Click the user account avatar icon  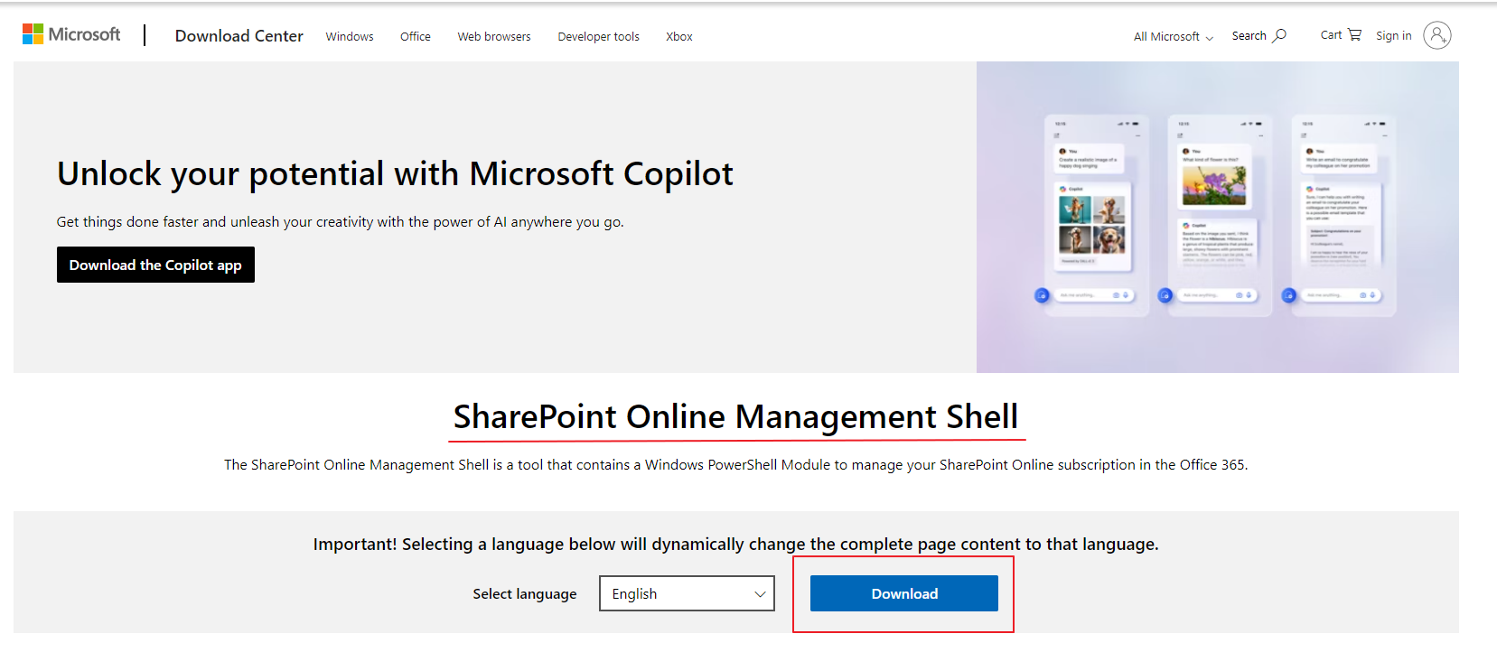coord(1437,35)
